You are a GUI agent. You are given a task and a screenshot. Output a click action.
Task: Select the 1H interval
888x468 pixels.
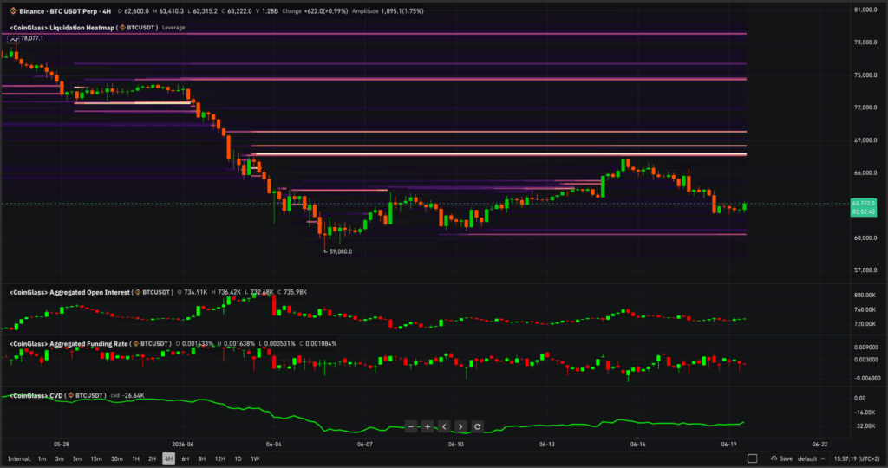(x=135, y=458)
